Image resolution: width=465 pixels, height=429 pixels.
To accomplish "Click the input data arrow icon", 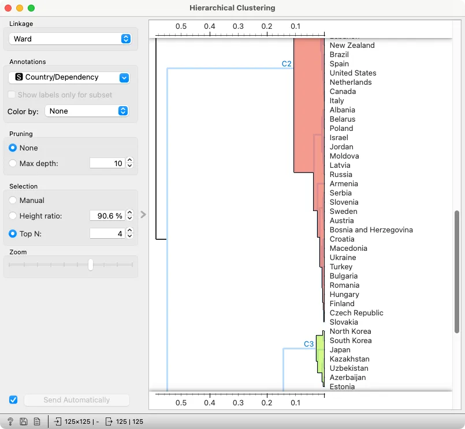I will click(x=58, y=422).
